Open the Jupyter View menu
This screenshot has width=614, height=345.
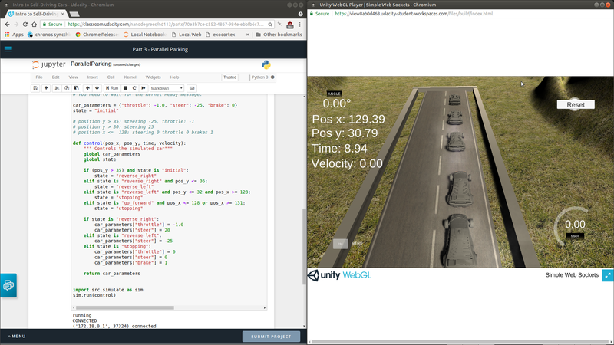click(x=73, y=77)
